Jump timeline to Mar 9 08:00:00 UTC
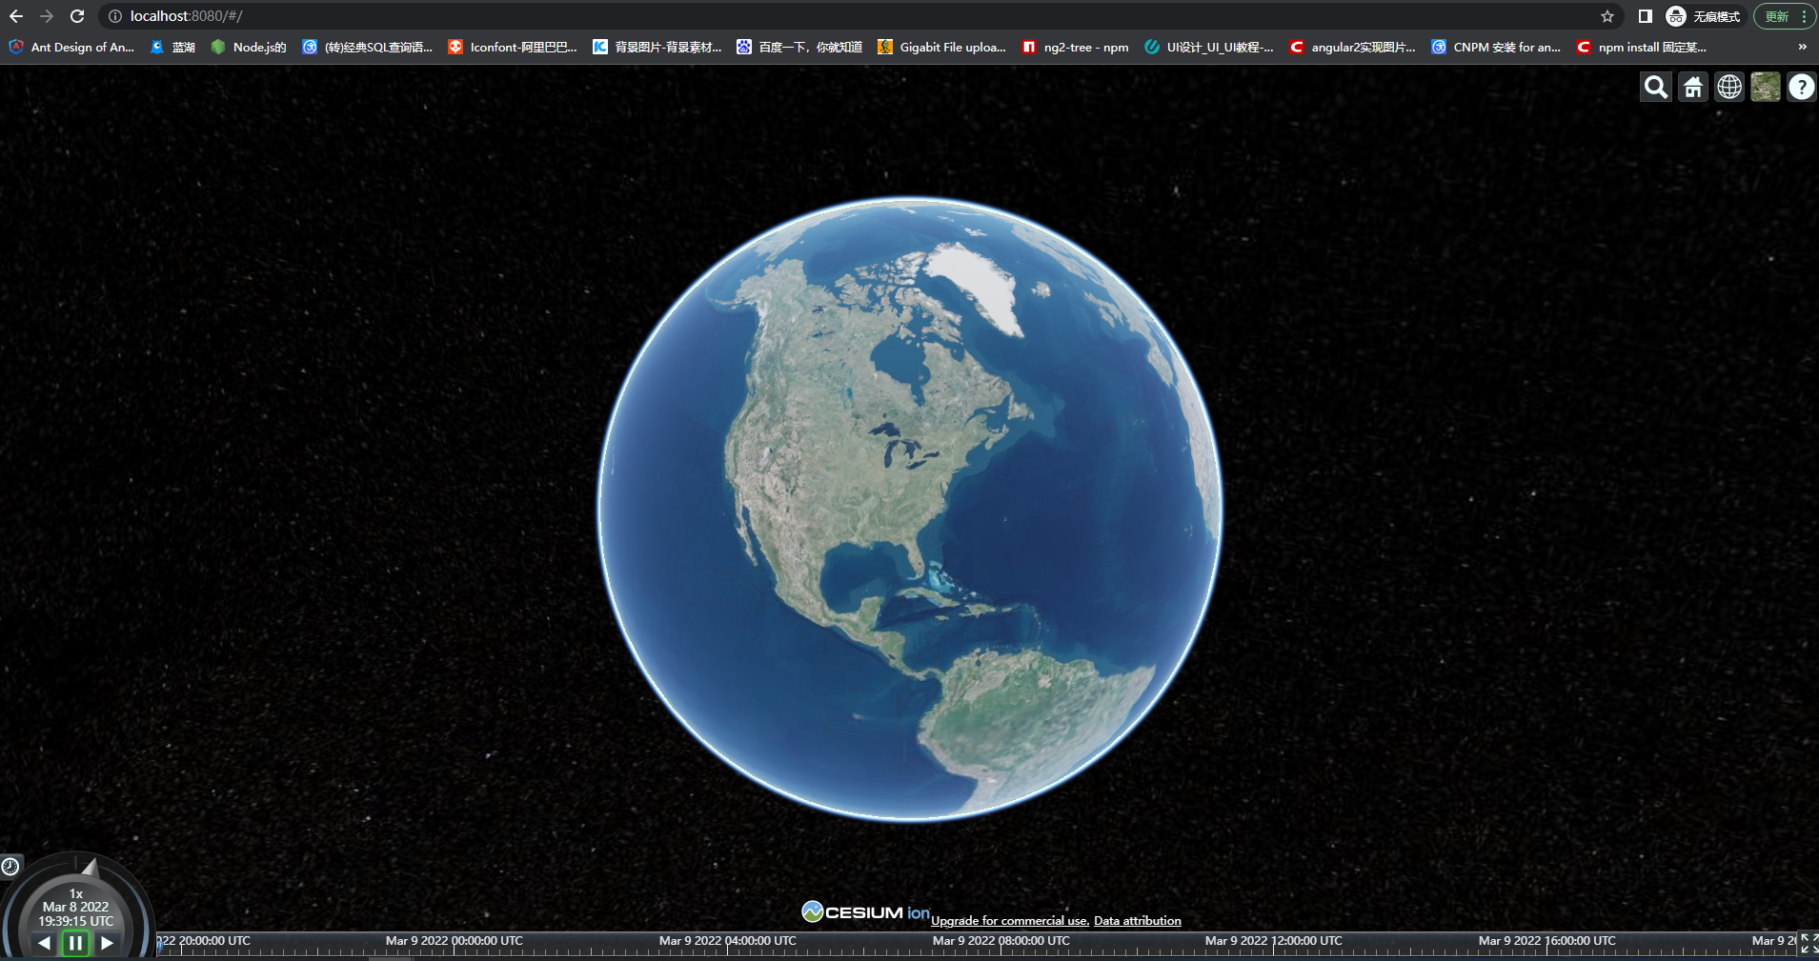Viewport: 1819px width, 961px height. (x=1000, y=942)
